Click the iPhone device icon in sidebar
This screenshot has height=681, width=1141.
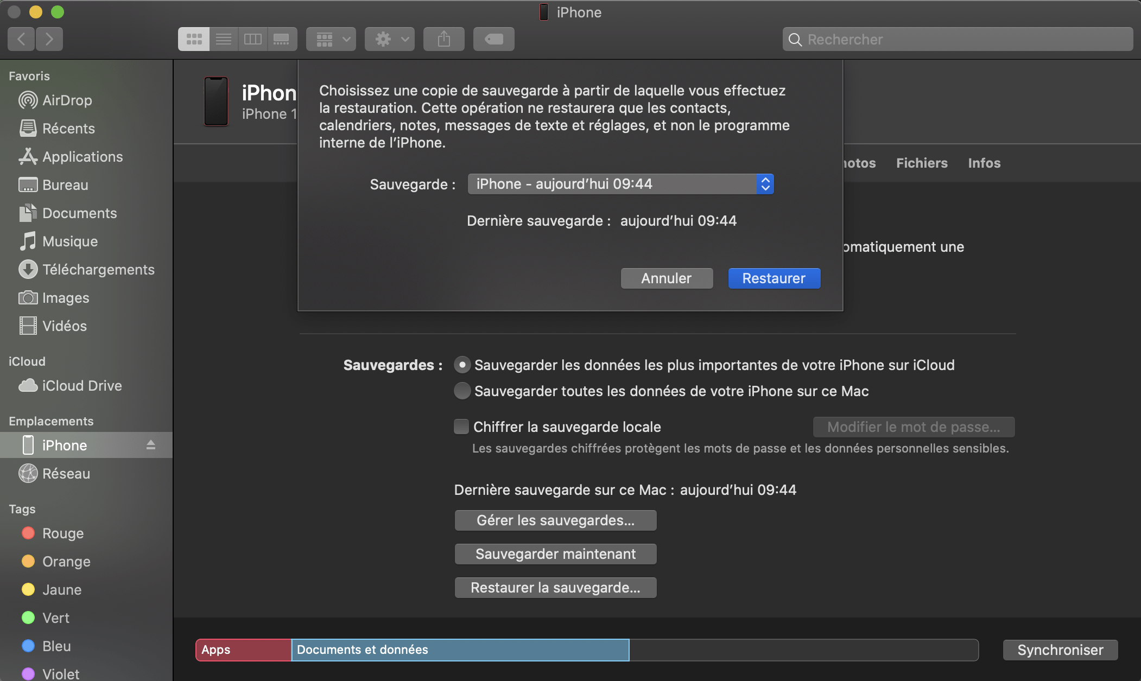pos(28,445)
